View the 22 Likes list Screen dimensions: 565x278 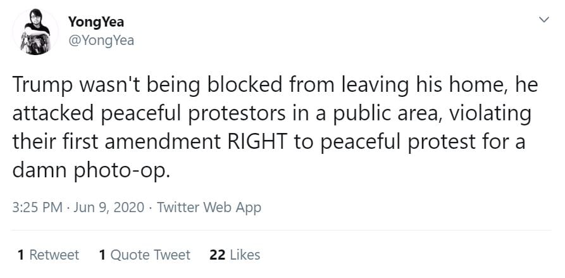tap(235, 255)
